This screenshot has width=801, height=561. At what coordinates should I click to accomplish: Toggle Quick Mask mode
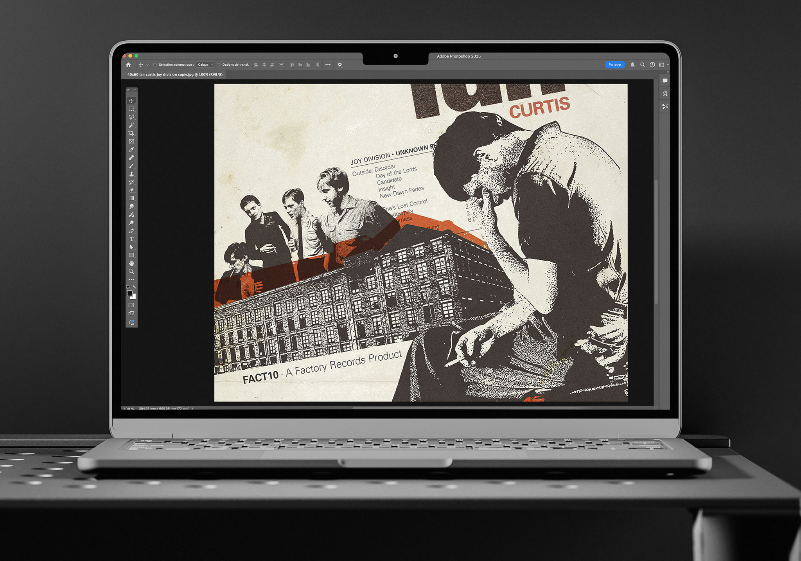(131, 305)
